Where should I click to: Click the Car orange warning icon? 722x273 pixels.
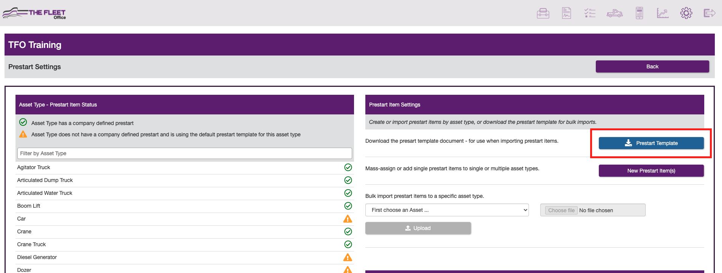click(x=348, y=219)
